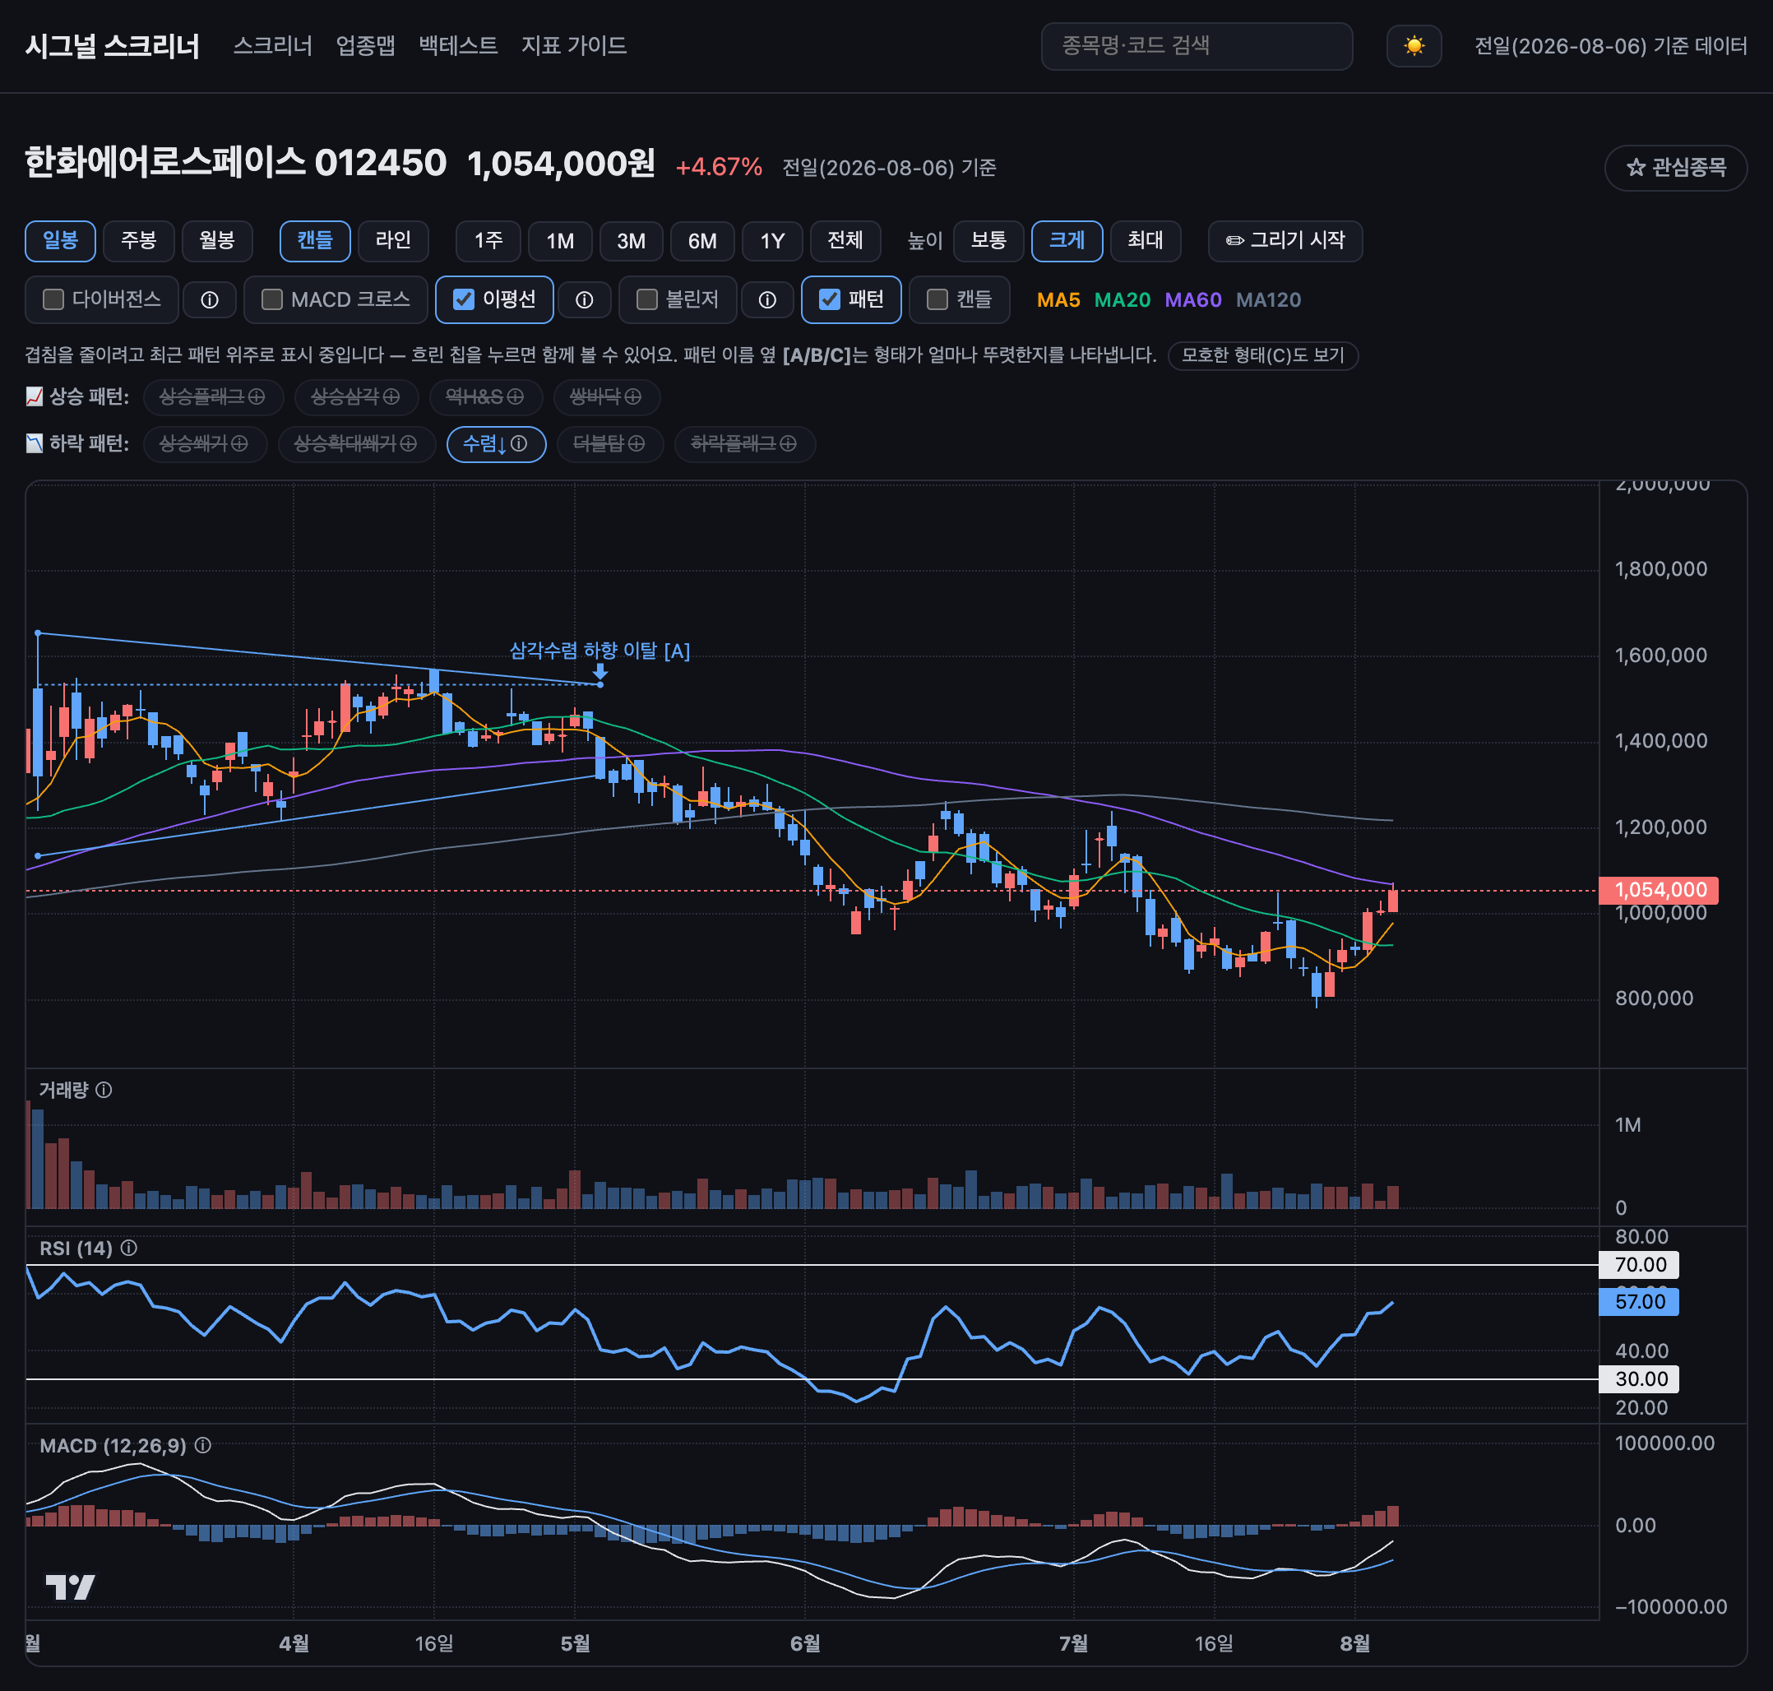This screenshot has width=1773, height=1691.
Task: Click the info icon next to 다이버전스
Action: (209, 300)
